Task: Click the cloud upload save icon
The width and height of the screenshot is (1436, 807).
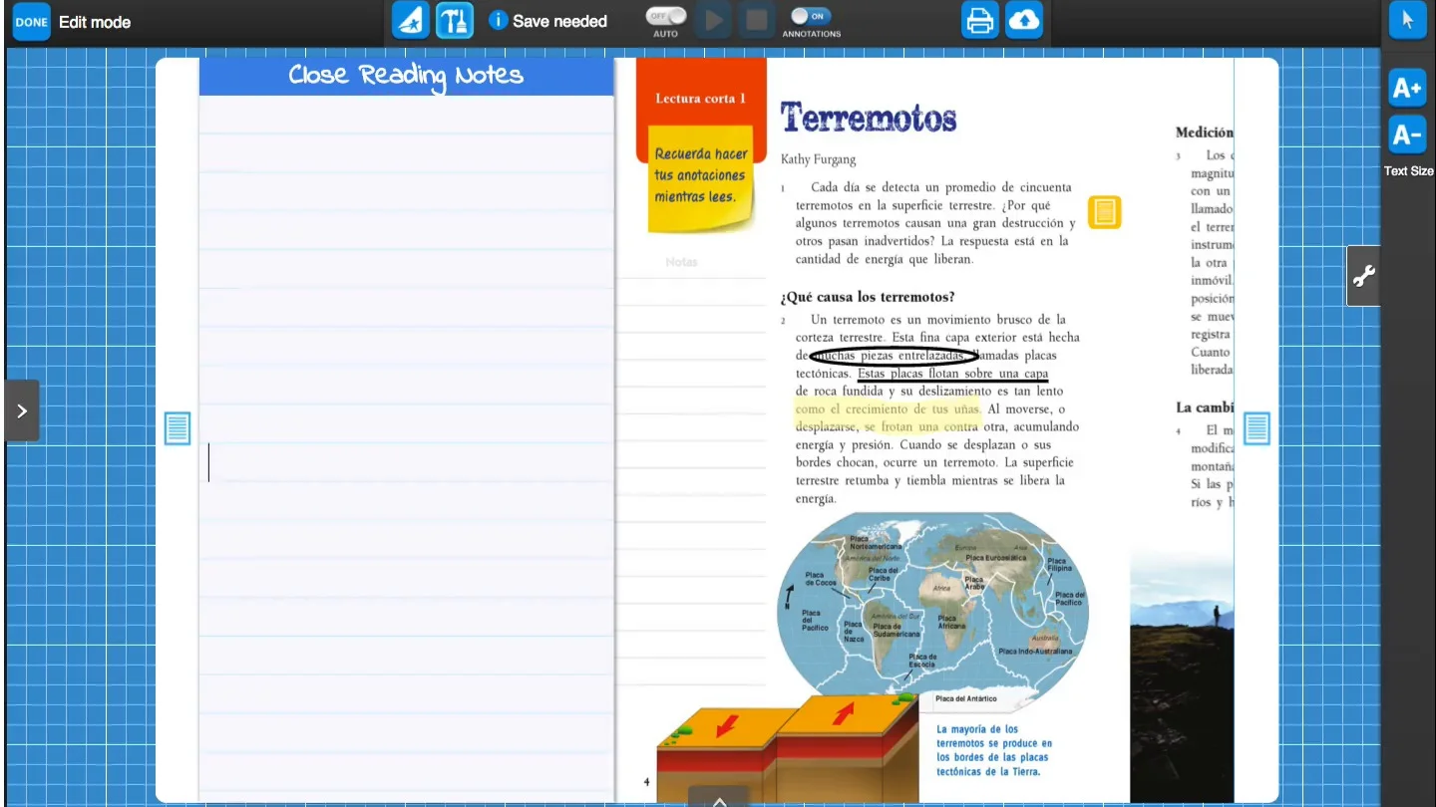Action: coord(1024,21)
